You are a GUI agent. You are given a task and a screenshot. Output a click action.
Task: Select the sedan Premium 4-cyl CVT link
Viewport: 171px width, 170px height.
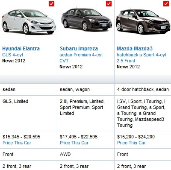tap(81, 58)
